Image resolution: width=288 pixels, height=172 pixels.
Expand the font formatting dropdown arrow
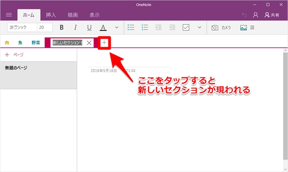(x=117, y=27)
